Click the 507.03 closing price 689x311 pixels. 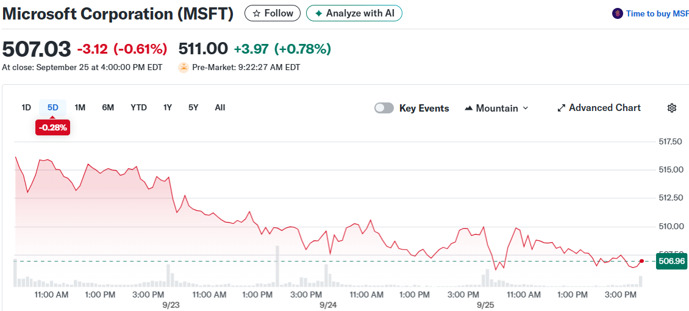pyautogui.click(x=37, y=49)
